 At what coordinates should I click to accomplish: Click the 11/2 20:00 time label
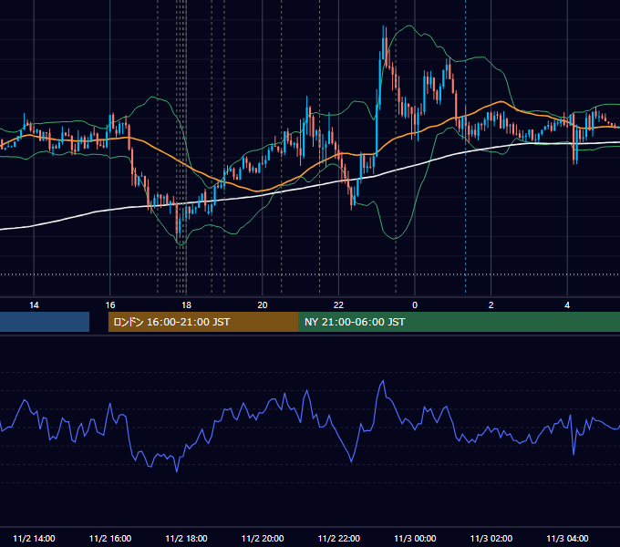(263, 538)
